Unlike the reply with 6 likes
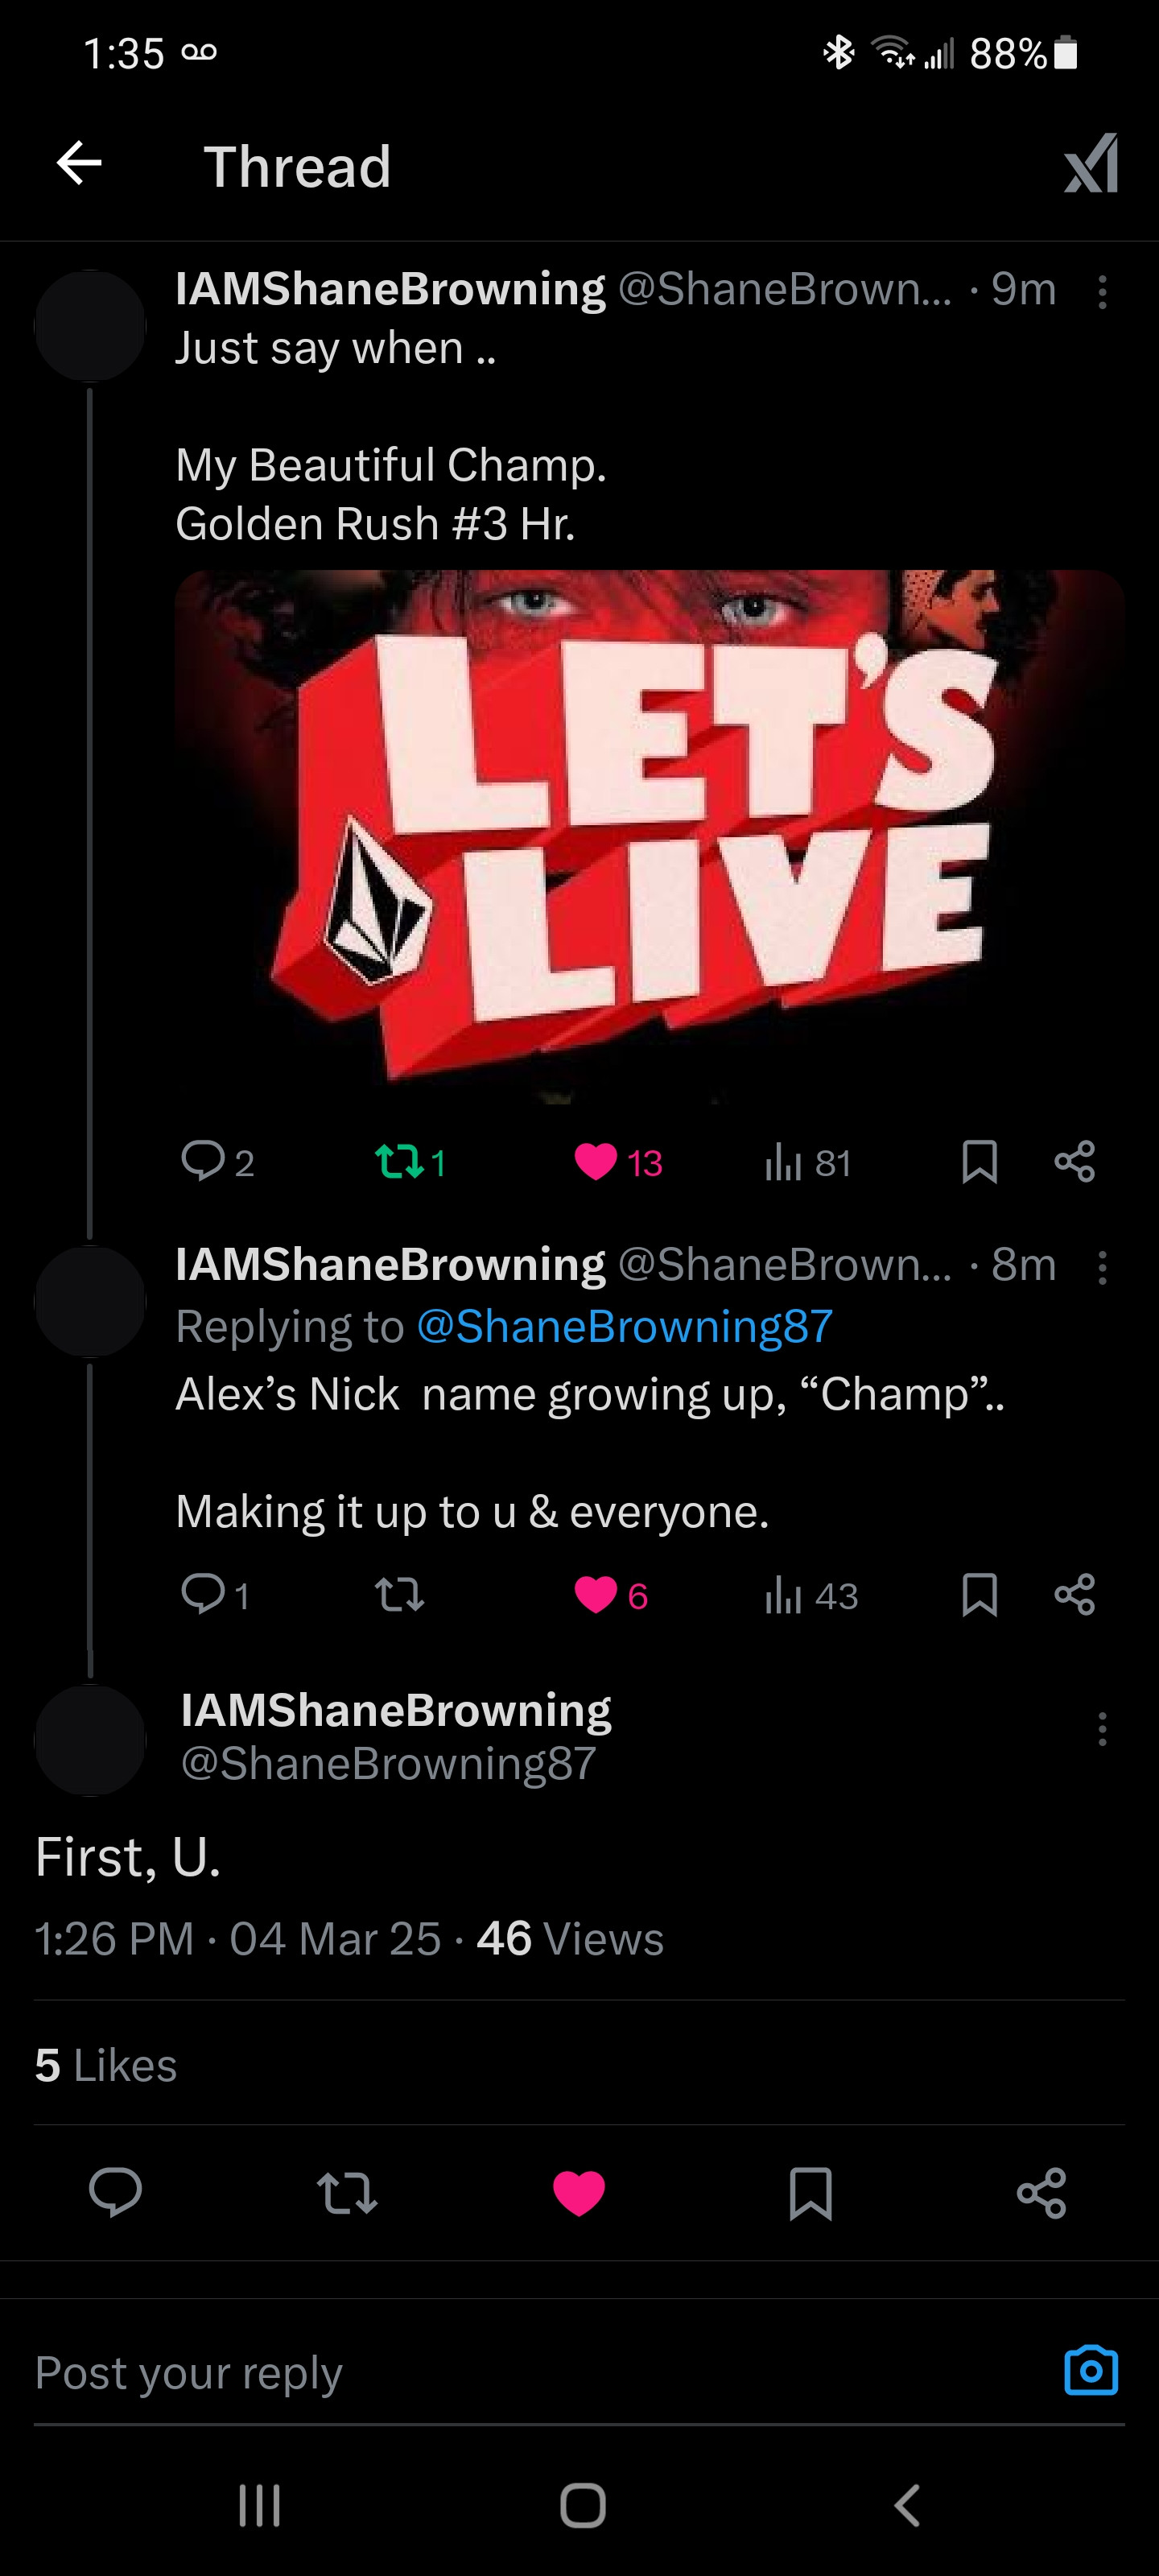The width and height of the screenshot is (1159, 2576). (596, 1595)
